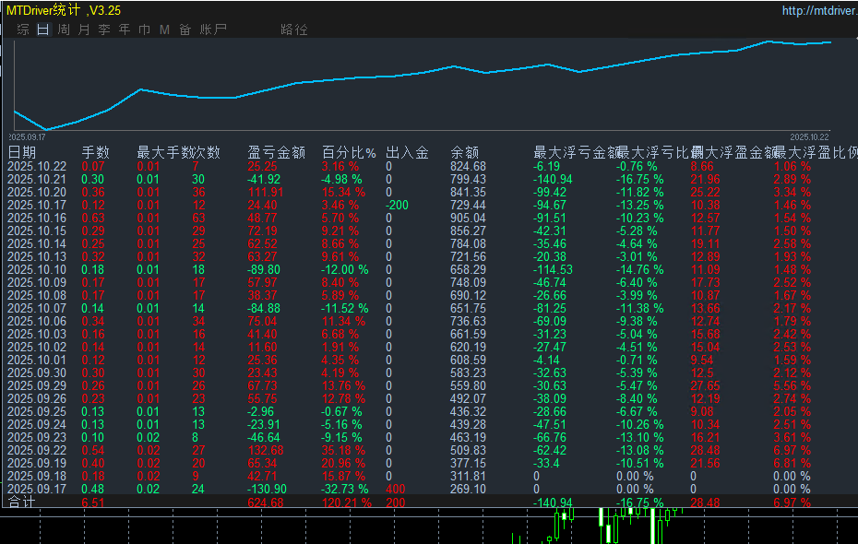Select the 年 yearly tab
The height and width of the screenshot is (544, 858).
tap(125, 30)
